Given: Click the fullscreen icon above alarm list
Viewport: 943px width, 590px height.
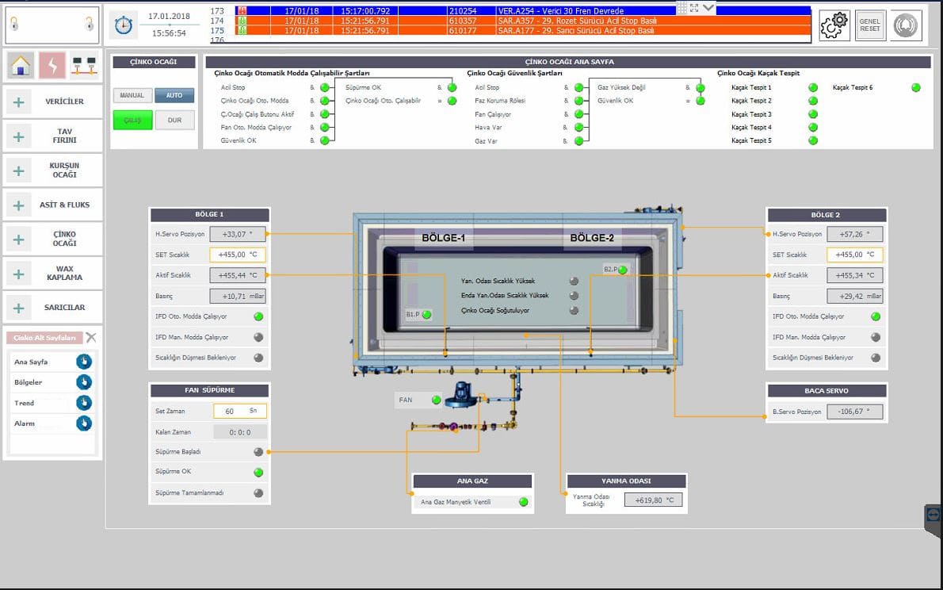Looking at the screenshot, I should coord(694,7).
